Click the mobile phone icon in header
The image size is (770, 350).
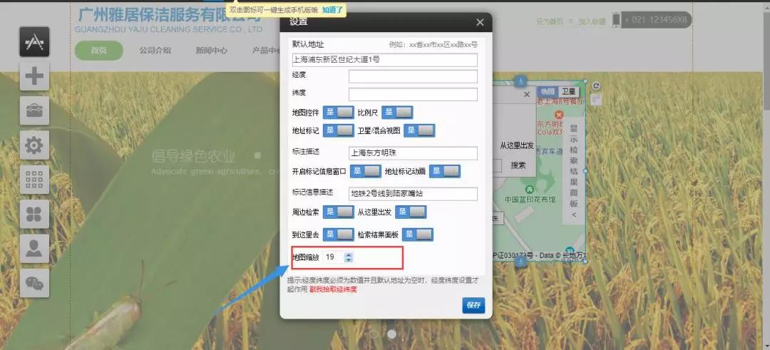point(616,20)
